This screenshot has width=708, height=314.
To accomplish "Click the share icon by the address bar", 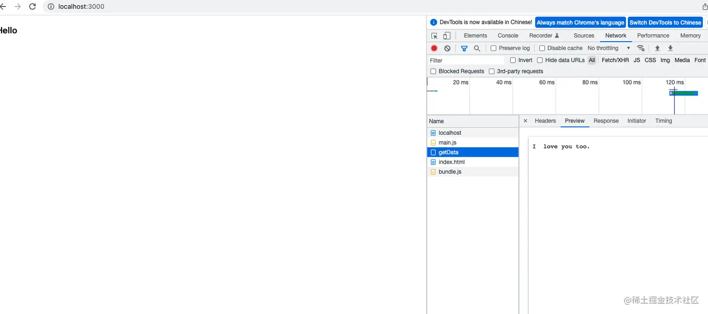I will pyautogui.click(x=705, y=7).
